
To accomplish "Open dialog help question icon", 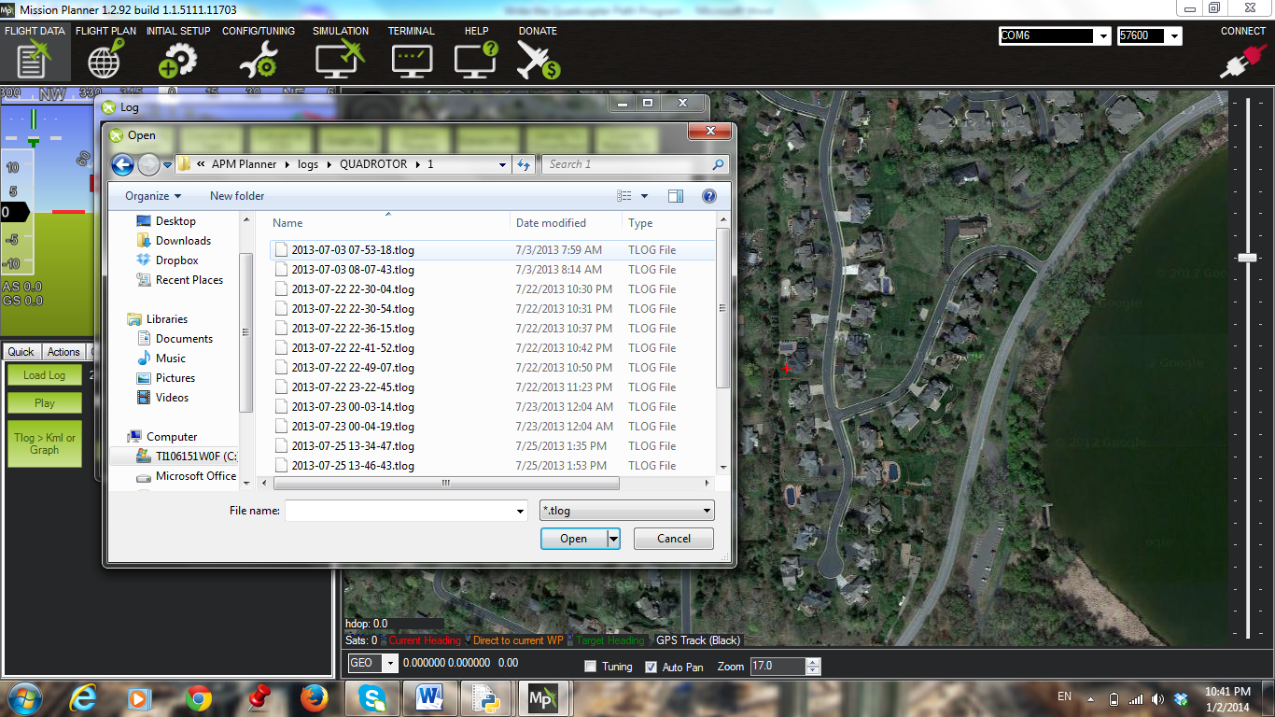I will tap(708, 196).
